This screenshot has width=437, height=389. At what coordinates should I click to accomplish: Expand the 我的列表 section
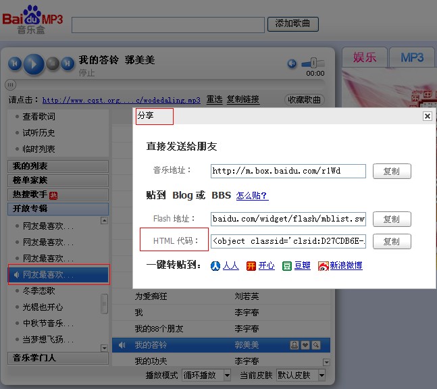58,166
